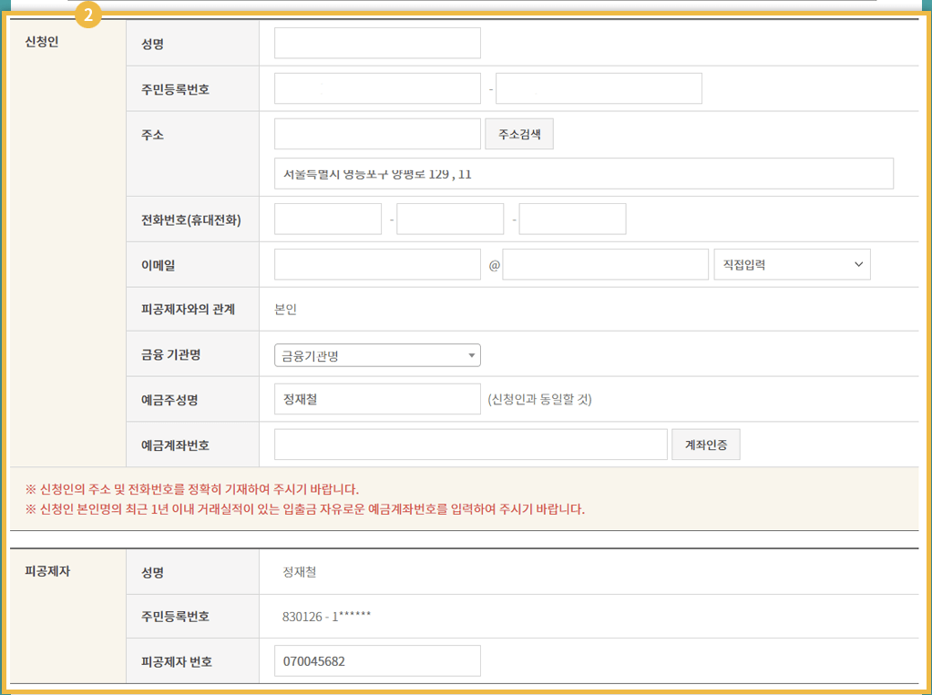Click the 신청인 section heading
The width and height of the screenshot is (932, 695).
tap(42, 42)
